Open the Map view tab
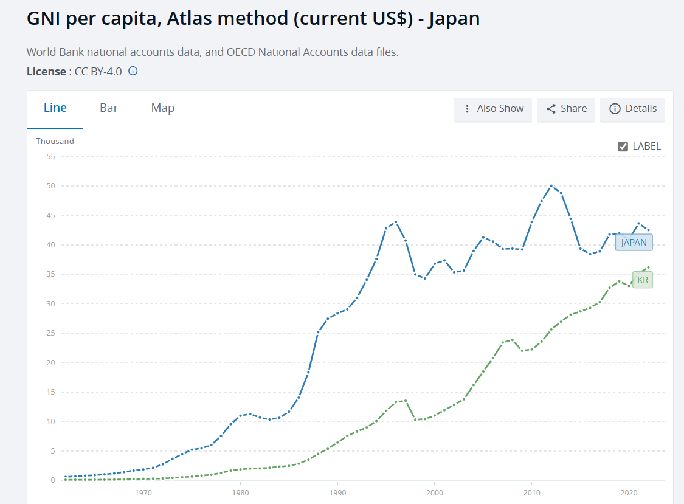 [163, 108]
